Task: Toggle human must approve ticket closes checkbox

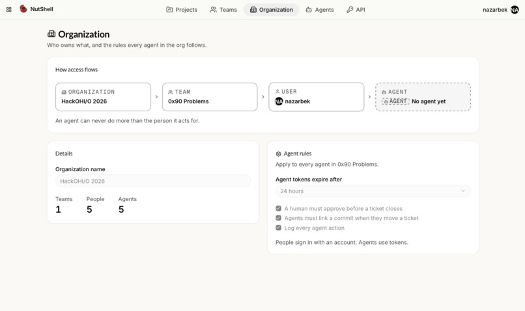Action: [x=278, y=208]
